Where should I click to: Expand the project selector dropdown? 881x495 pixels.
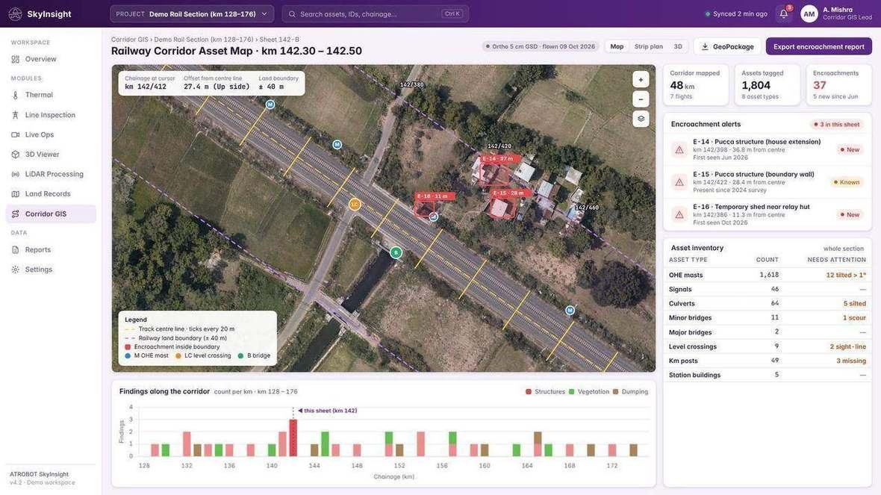click(192, 14)
